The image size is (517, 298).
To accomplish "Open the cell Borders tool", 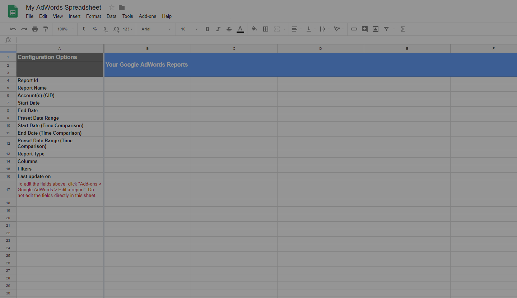I will (x=266, y=29).
